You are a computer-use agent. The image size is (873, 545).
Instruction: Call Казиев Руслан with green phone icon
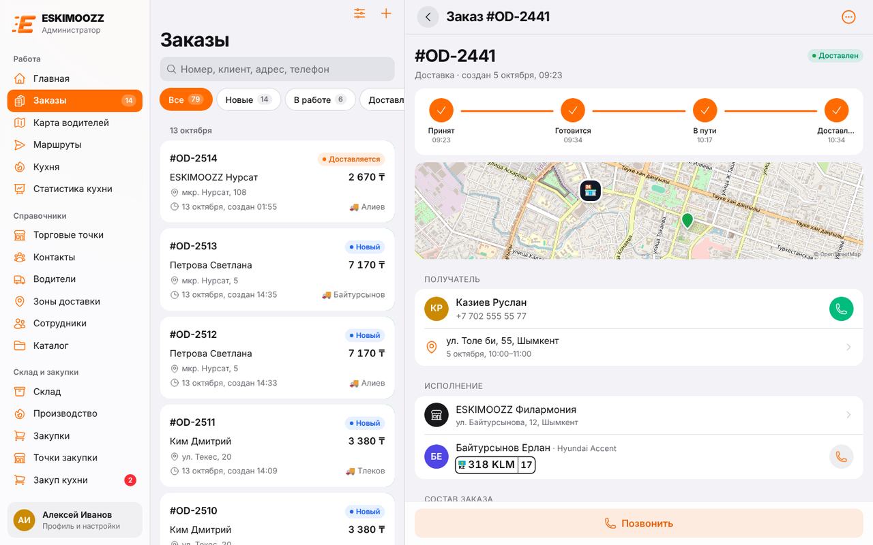pos(841,309)
